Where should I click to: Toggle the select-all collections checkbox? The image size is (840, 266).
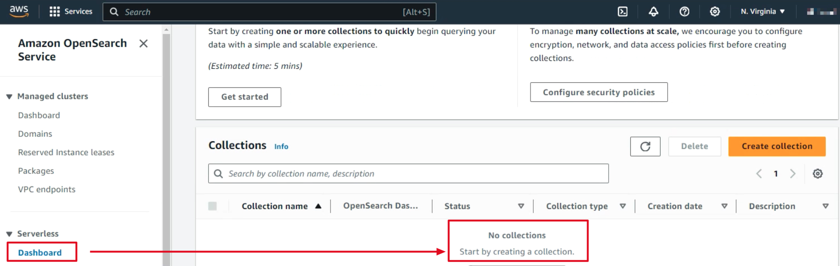(213, 206)
